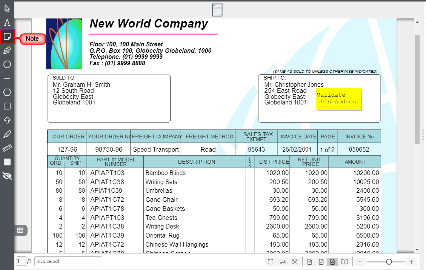Viewport: 426px width, 270px height.
Task: Activate the highlighter tool
Action: [7, 134]
